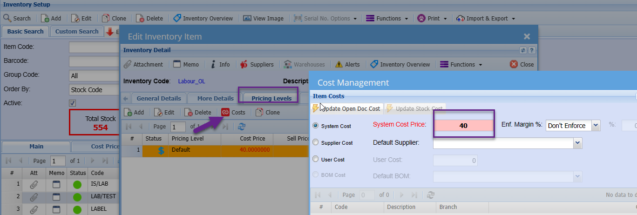Viewport: 637px width, 215px height.
Task: Open the Default Supplier dropdown
Action: pos(577,143)
